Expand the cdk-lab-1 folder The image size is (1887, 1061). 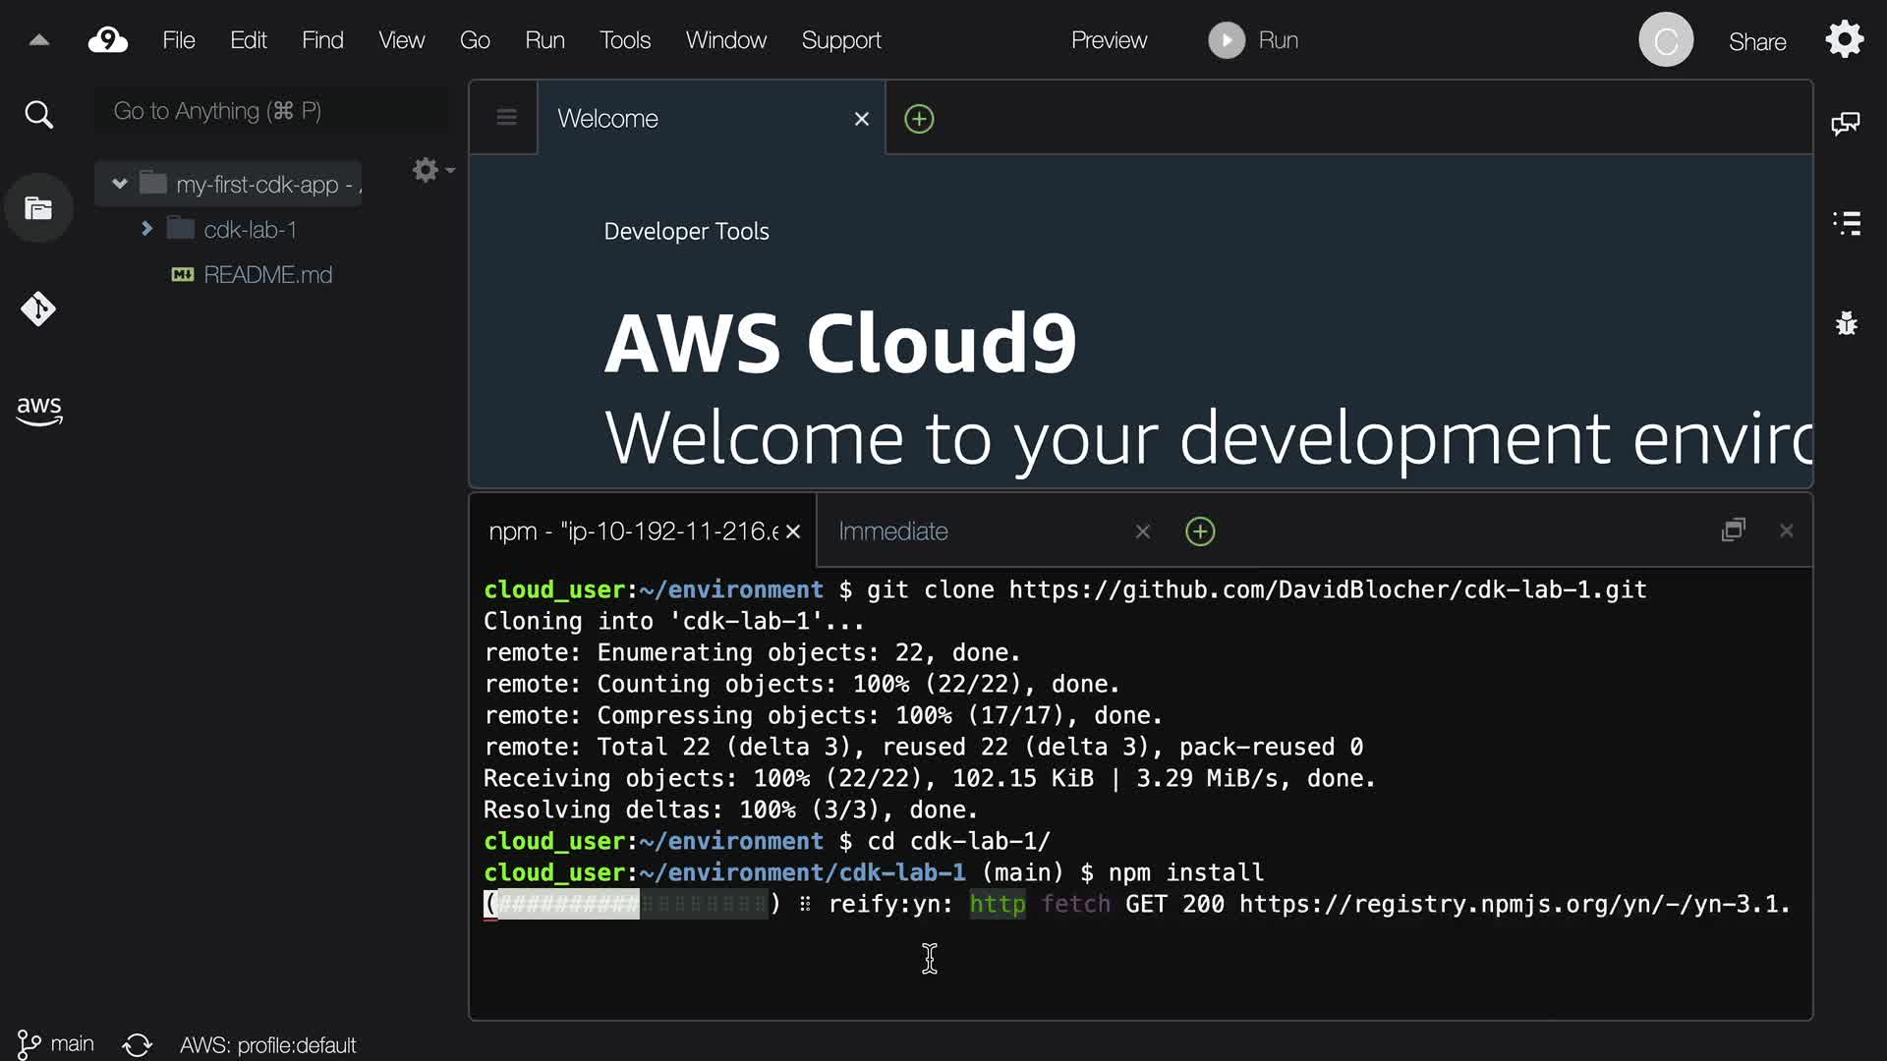[x=146, y=229]
